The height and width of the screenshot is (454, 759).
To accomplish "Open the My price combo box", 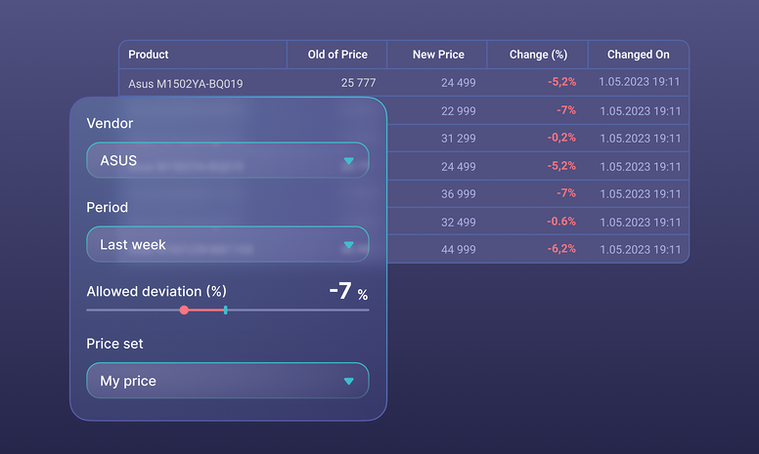I will click(228, 381).
